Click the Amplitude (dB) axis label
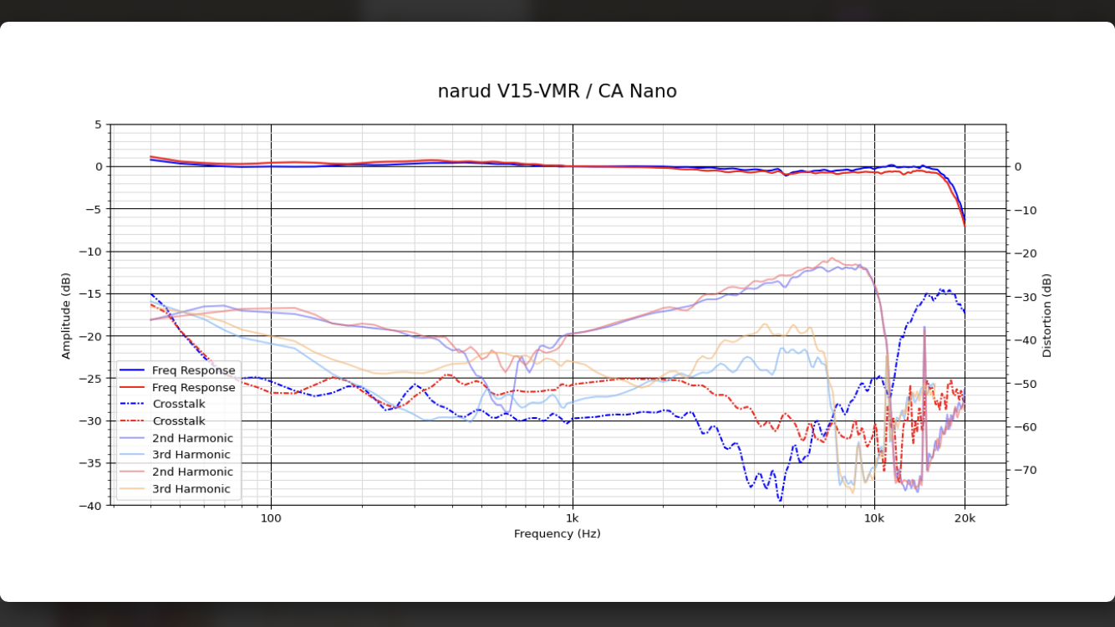1115x627 pixels. click(66, 316)
